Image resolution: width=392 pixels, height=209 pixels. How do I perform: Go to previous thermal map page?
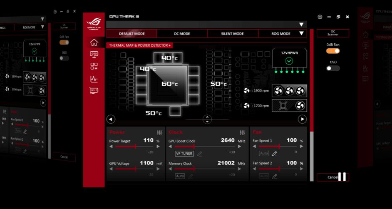(x=111, y=119)
